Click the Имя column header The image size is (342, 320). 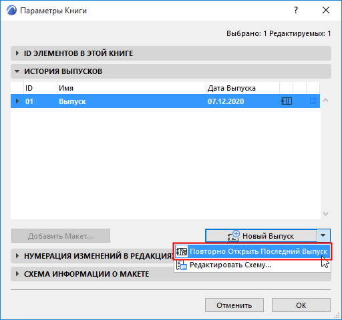pyautogui.click(x=132, y=88)
